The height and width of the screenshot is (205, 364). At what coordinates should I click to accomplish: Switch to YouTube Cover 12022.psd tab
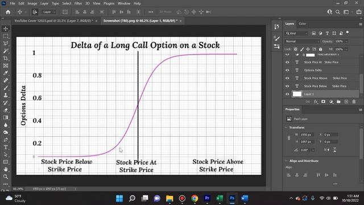pyautogui.click(x=53, y=20)
